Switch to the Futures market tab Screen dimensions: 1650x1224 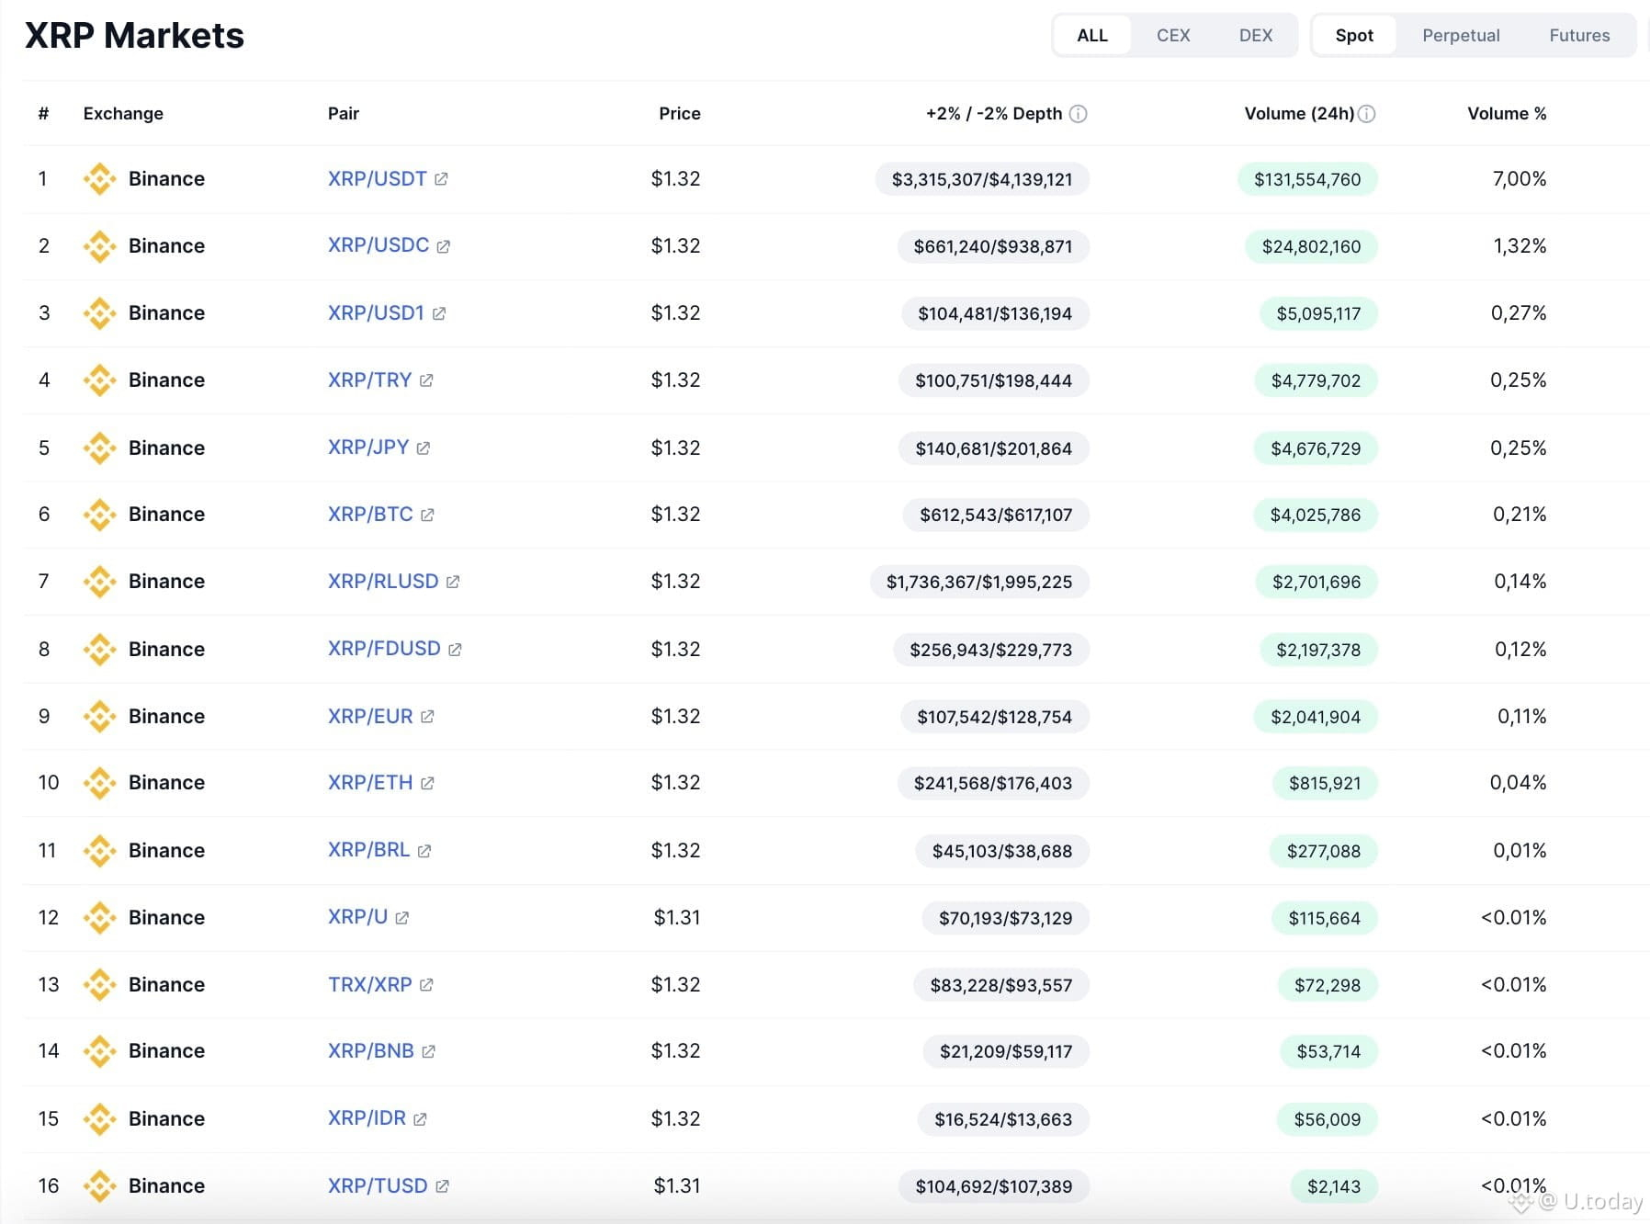(1579, 36)
